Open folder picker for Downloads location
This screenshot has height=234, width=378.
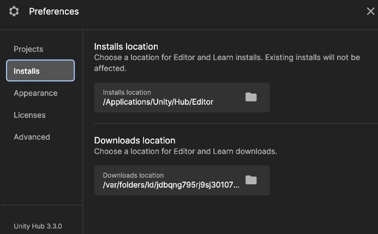coord(251,180)
